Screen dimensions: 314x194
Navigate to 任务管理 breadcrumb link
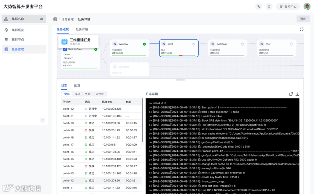pyautogui.click(x=67, y=19)
